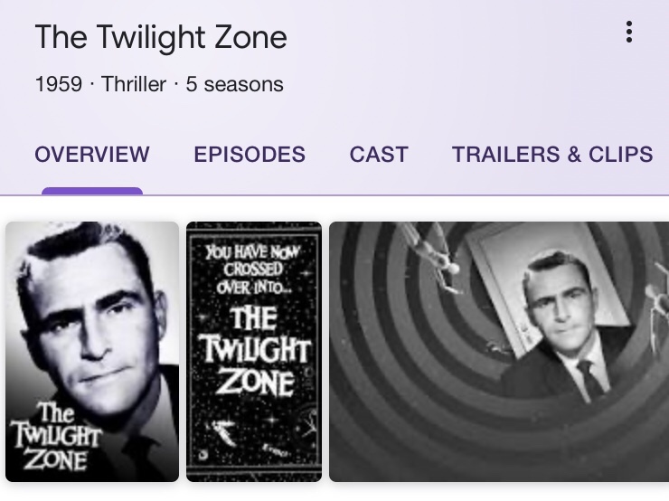Tap the Twilight Zone logo on the first poster

point(56,438)
